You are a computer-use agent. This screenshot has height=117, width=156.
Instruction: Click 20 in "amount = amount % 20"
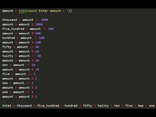tap(37, 60)
